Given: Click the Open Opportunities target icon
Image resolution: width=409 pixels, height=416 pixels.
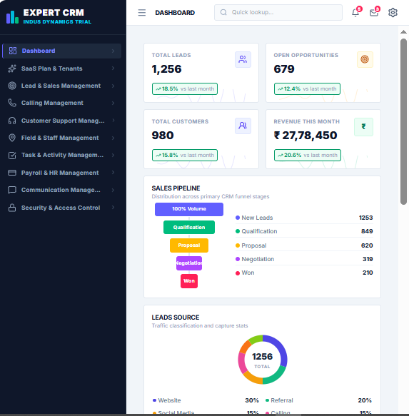Looking at the screenshot, I should click(x=365, y=59).
